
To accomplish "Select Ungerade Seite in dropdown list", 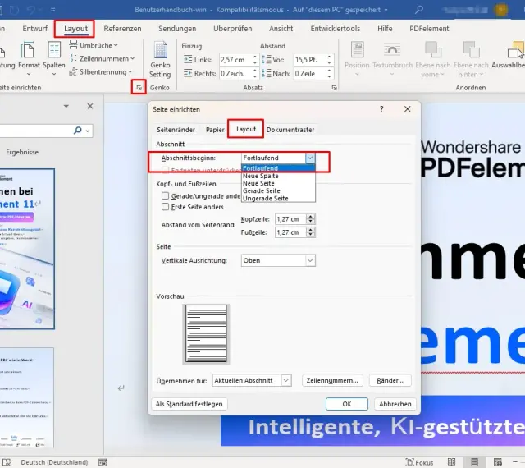I will pyautogui.click(x=278, y=198).
